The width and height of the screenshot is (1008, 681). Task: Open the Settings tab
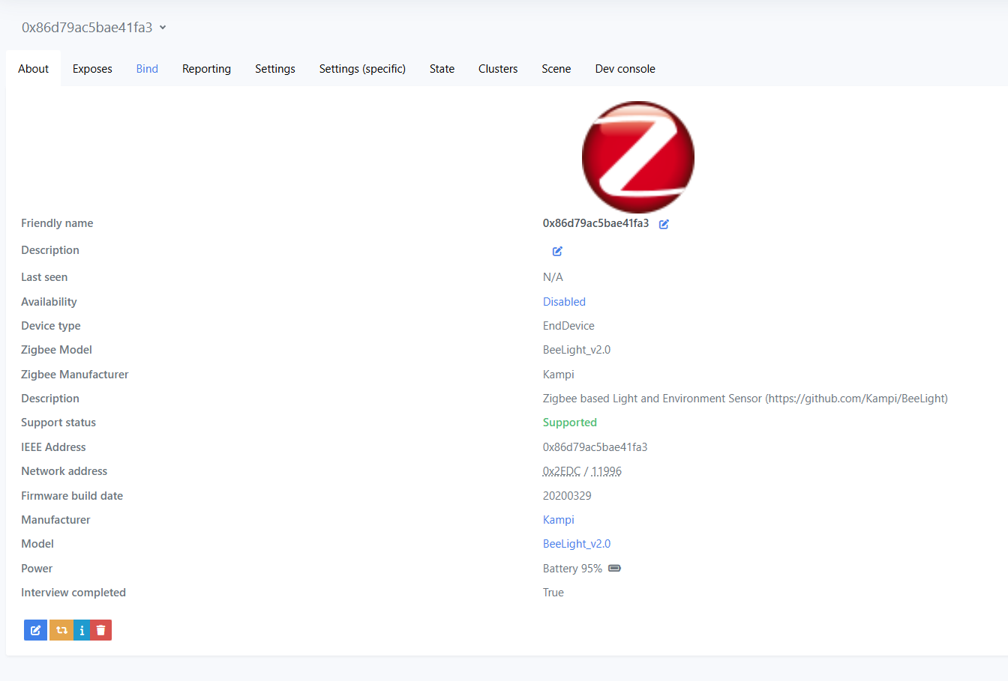(x=275, y=69)
